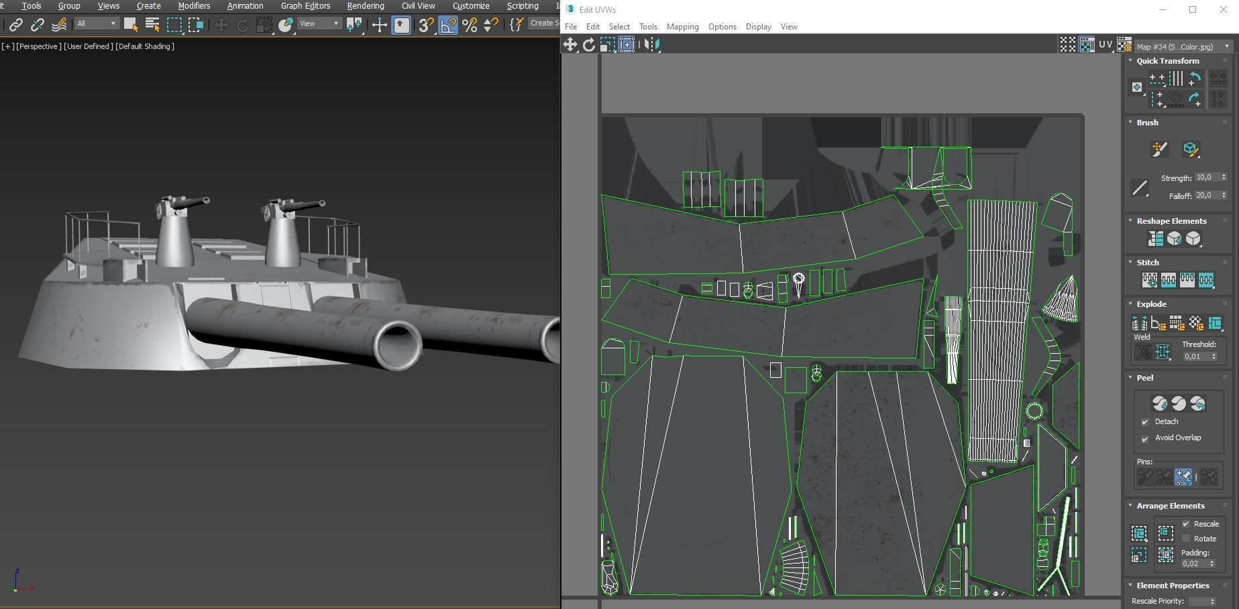Screen dimensions: 1239x609
Task: Click the brush Strength value field
Action: tap(1205, 178)
